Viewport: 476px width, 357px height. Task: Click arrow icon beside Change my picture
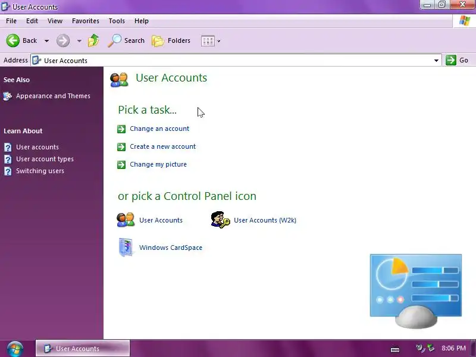tap(121, 165)
